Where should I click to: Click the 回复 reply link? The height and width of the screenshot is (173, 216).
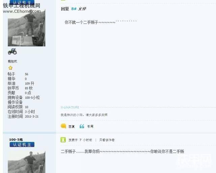click(x=72, y=126)
